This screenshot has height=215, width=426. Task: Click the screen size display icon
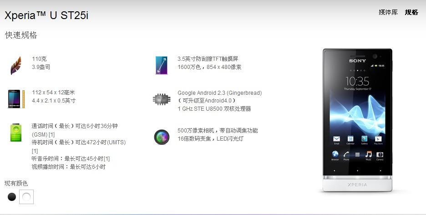162,65
